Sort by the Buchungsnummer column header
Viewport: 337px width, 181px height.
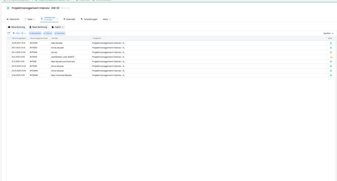click(39, 38)
